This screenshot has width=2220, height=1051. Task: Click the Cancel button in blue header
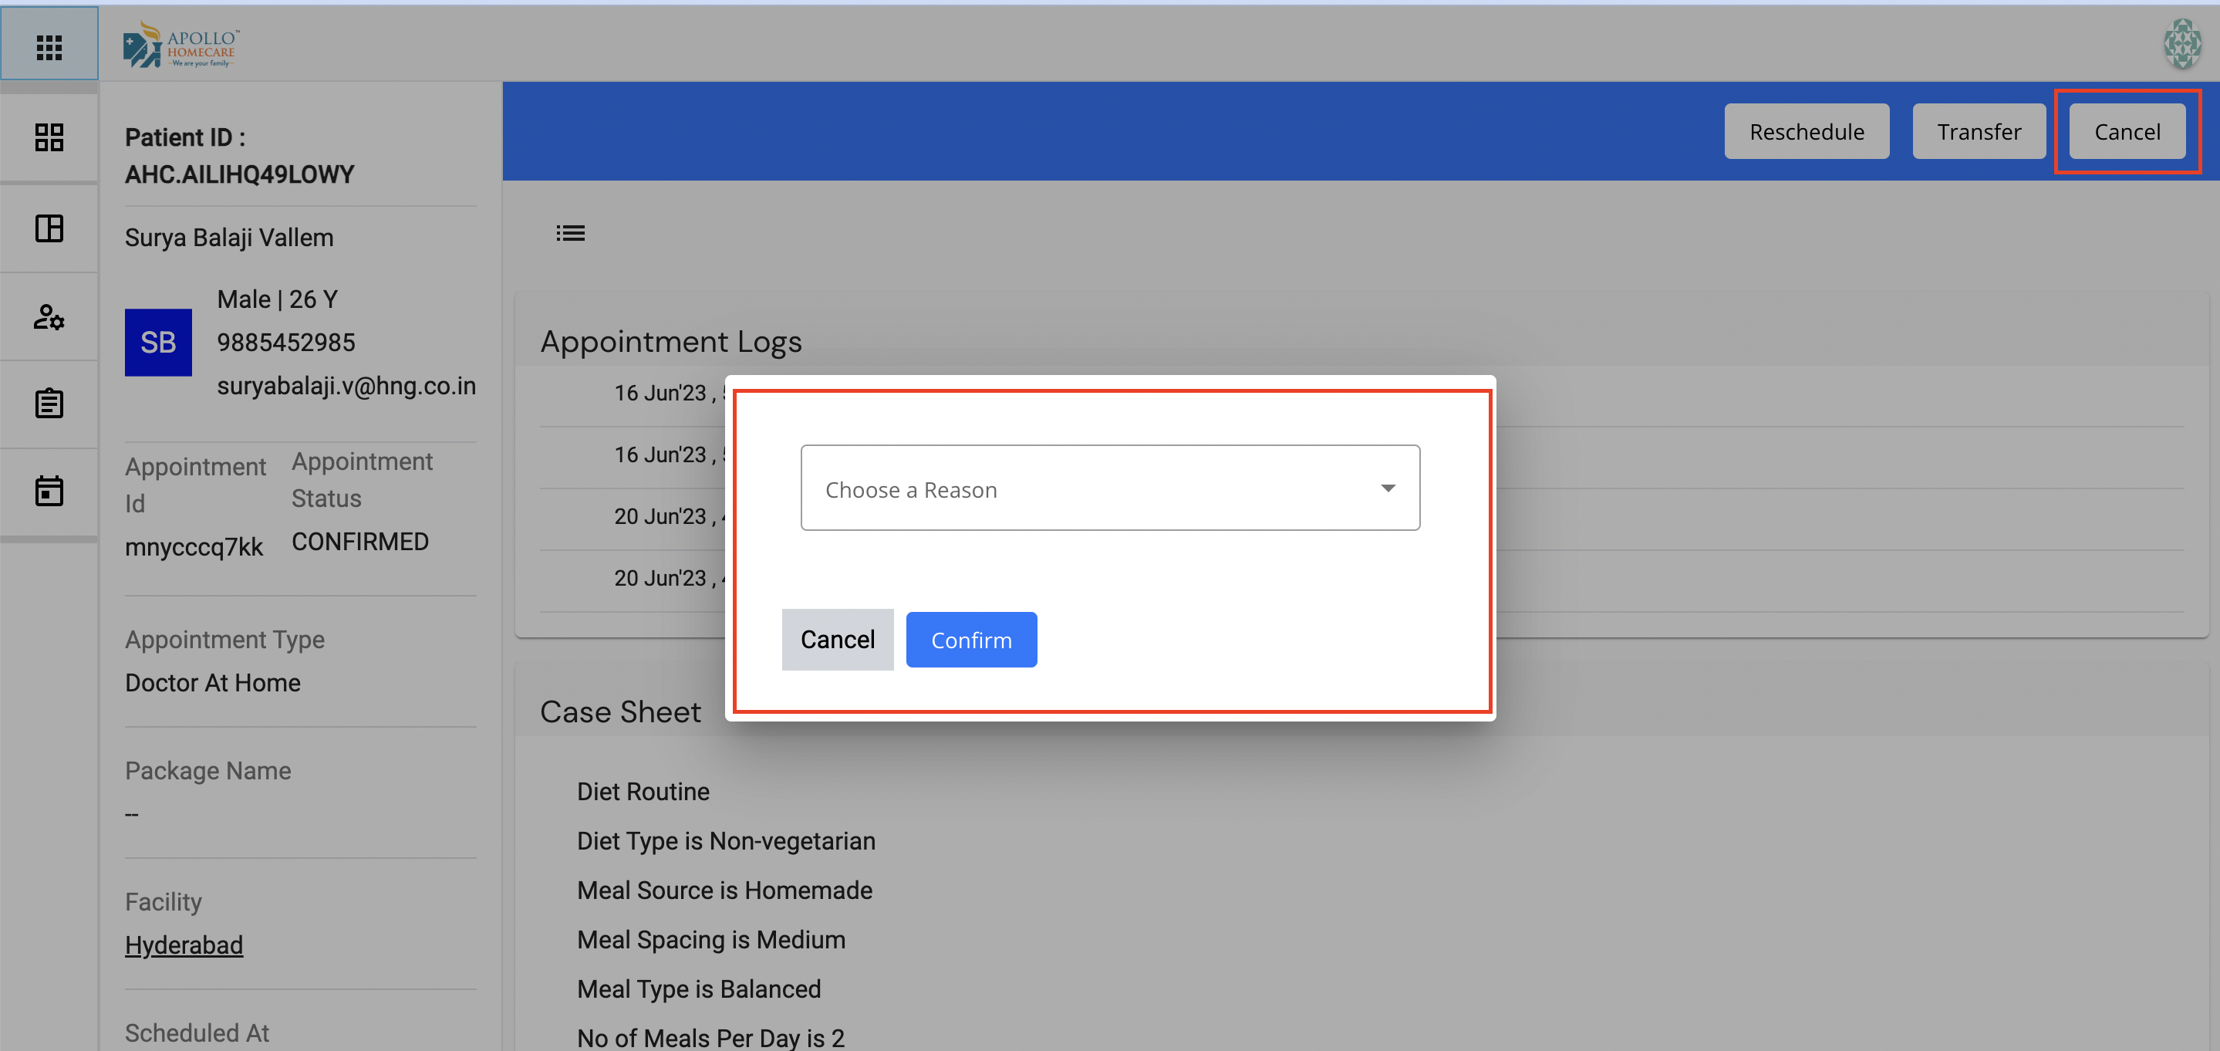point(2127,132)
